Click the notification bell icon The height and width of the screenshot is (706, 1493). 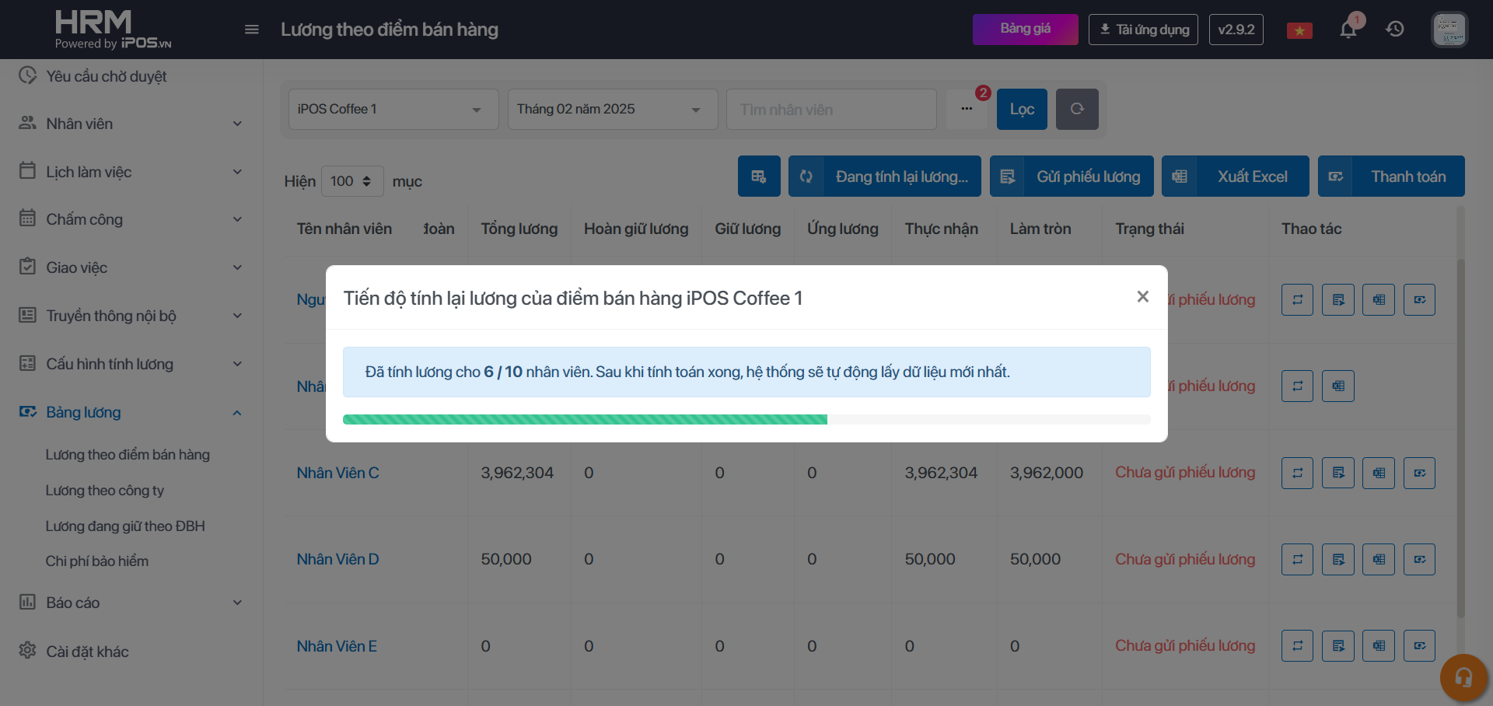point(1348,30)
